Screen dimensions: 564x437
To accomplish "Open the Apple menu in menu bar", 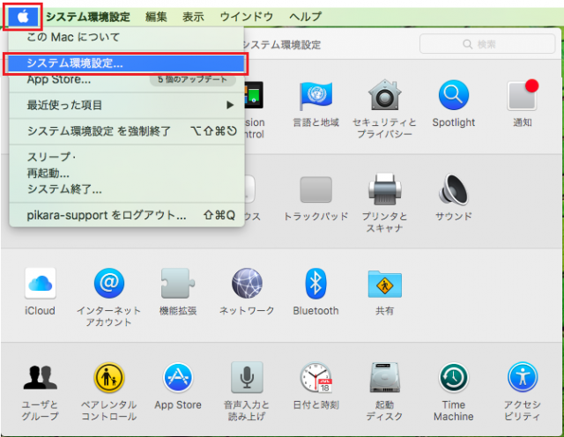I will 22,16.
